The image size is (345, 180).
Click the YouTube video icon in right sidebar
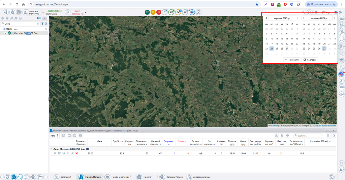click(x=342, y=87)
